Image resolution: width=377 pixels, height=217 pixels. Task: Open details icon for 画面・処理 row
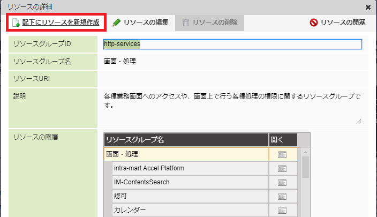[x=282, y=154]
